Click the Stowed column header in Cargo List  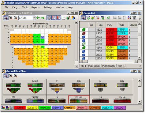click(133, 25)
